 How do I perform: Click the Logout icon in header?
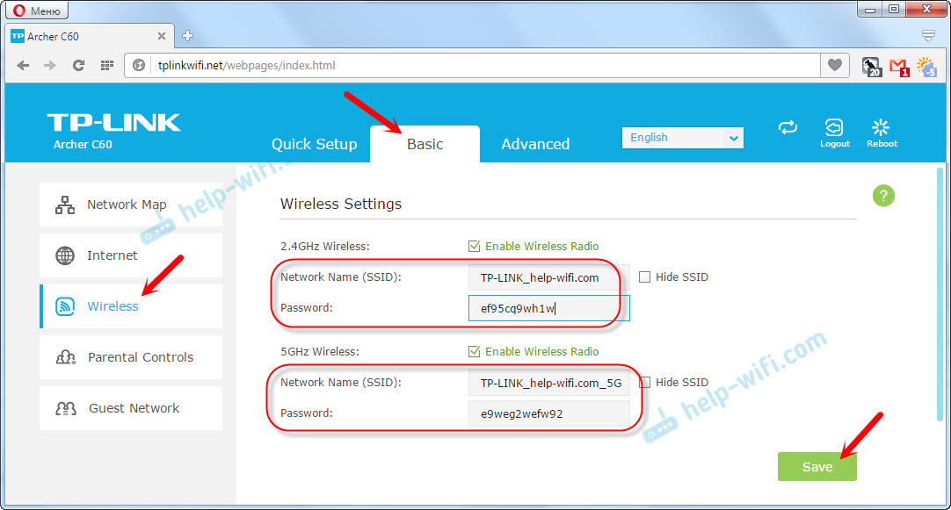point(834,128)
